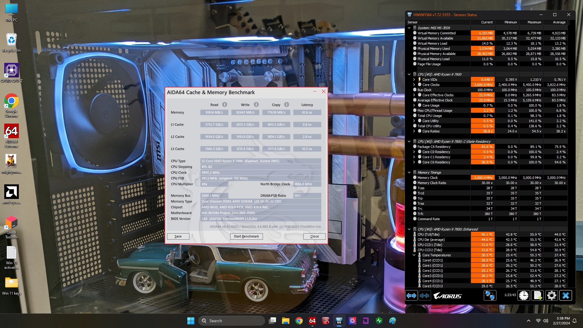The height and width of the screenshot is (328, 583).
Task: Switch to AIDA64 on the taskbar
Action: [x=312, y=321]
